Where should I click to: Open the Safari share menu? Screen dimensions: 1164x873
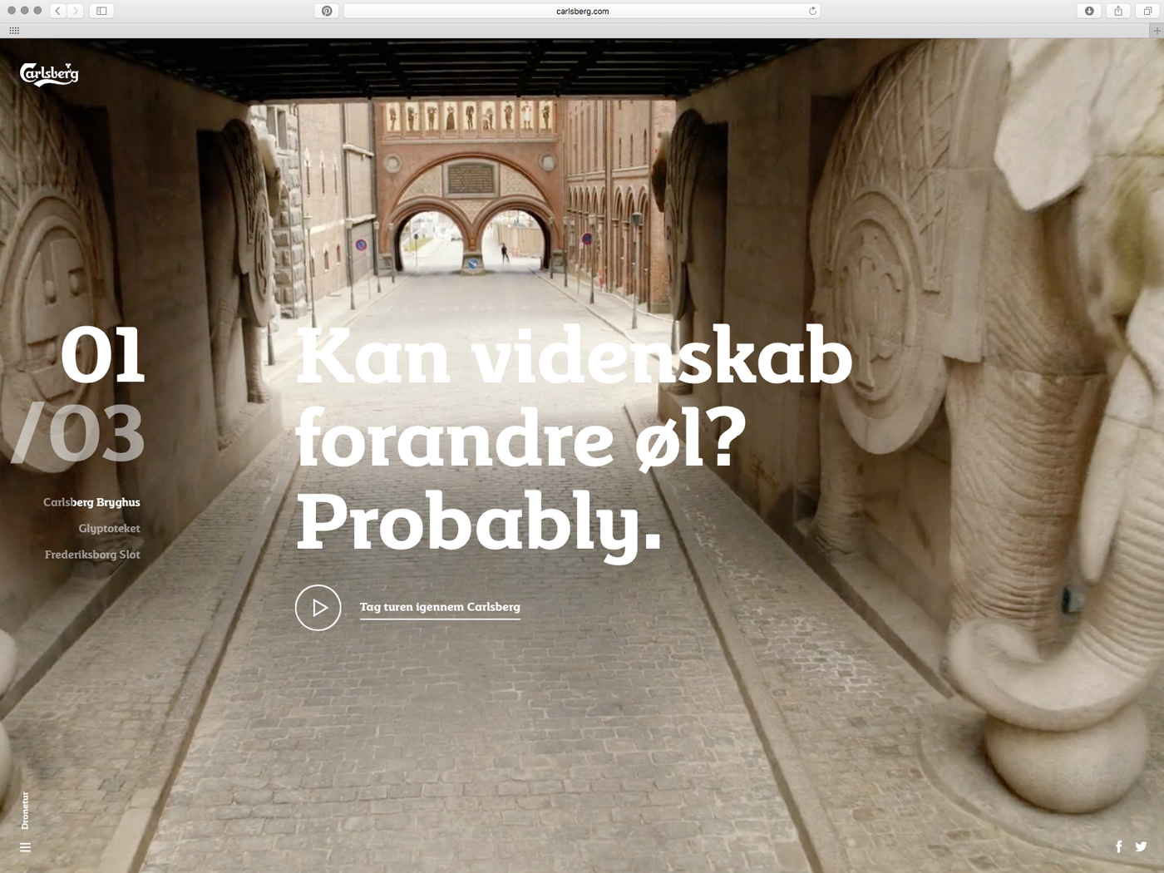[1118, 11]
